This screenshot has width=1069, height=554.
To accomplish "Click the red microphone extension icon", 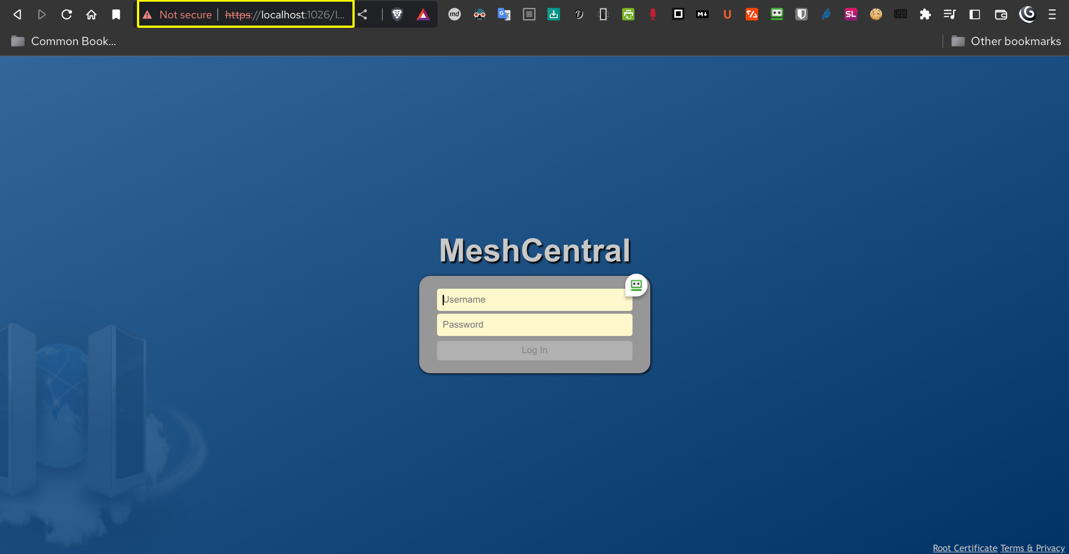I will (x=653, y=14).
